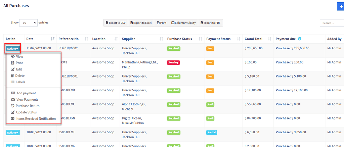Open the Show entries dropdown
Screen dimensions: 344x147
click(x=28, y=23)
